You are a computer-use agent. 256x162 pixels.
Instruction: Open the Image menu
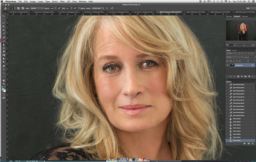click(33, 1)
